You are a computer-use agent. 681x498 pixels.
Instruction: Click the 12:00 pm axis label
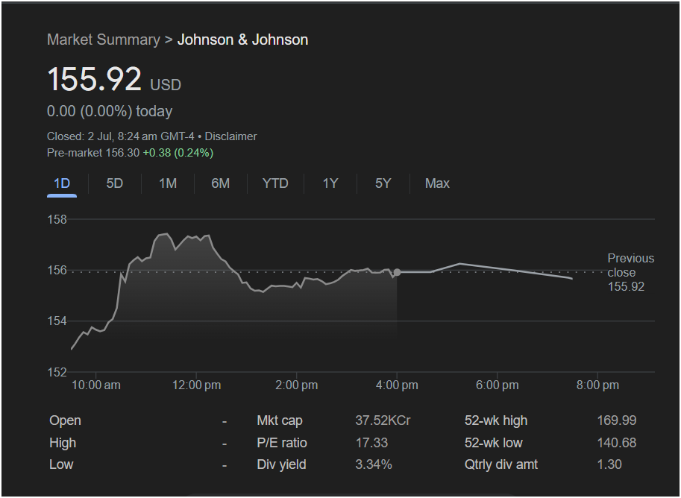point(196,385)
